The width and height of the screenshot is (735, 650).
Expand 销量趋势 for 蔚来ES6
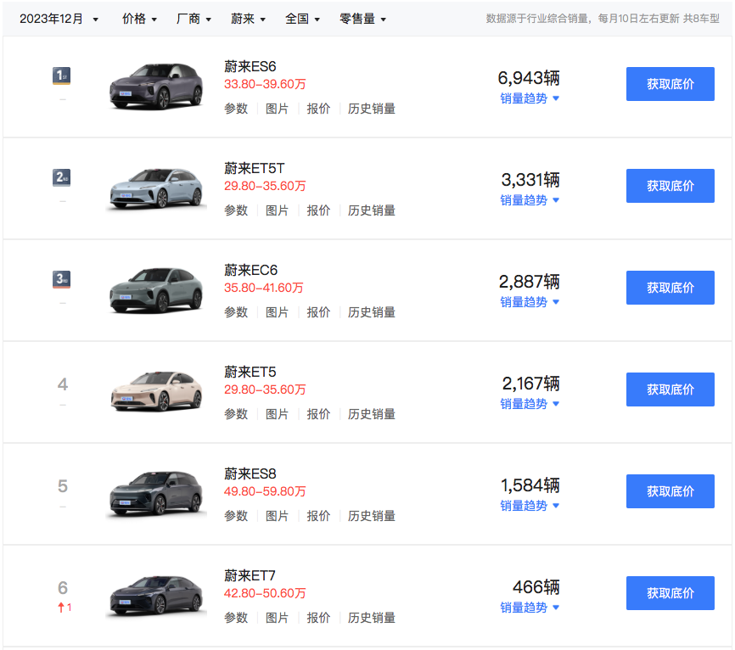(530, 98)
